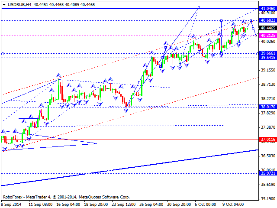Select the 39.6661 price level tag
Image resolution: width=277 pixels, height=208 pixels.
[x=268, y=53]
